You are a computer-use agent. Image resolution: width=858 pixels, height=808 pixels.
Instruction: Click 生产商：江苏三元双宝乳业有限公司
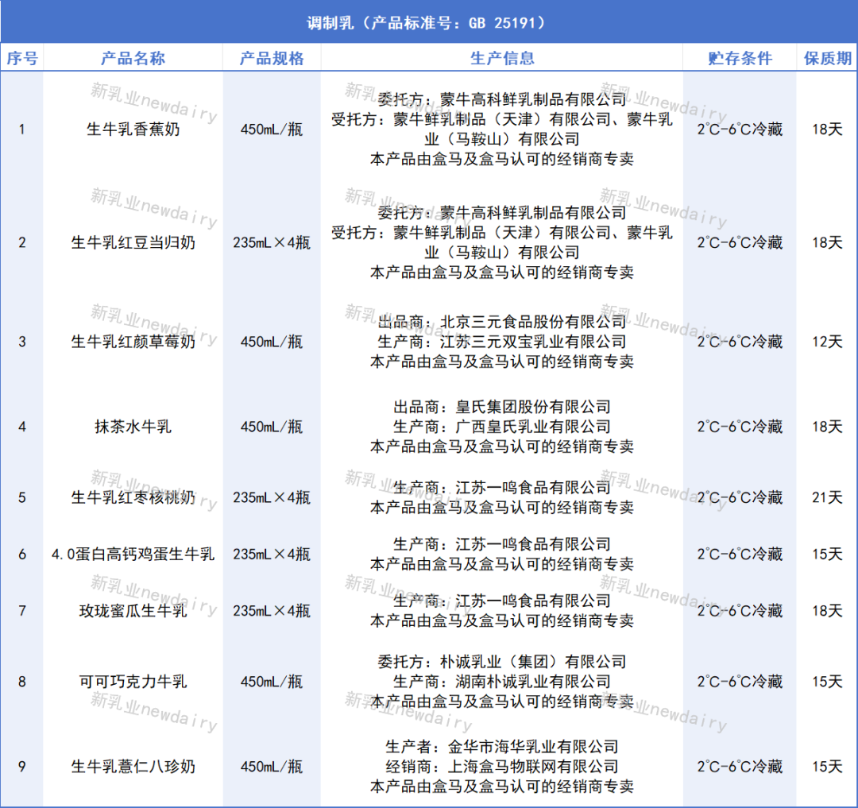point(502,342)
